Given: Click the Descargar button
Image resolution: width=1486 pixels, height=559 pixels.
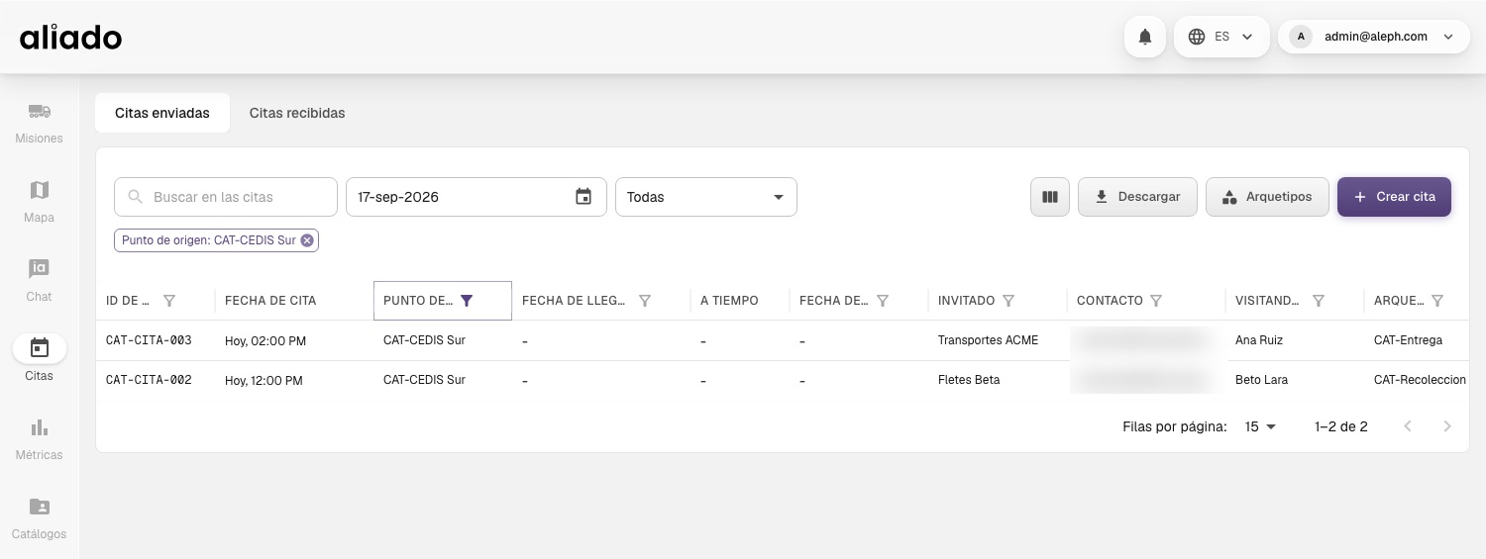Looking at the screenshot, I should (x=1137, y=197).
